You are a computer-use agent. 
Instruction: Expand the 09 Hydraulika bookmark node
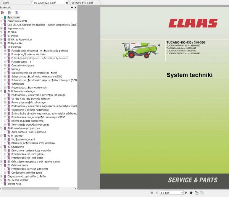1,43
